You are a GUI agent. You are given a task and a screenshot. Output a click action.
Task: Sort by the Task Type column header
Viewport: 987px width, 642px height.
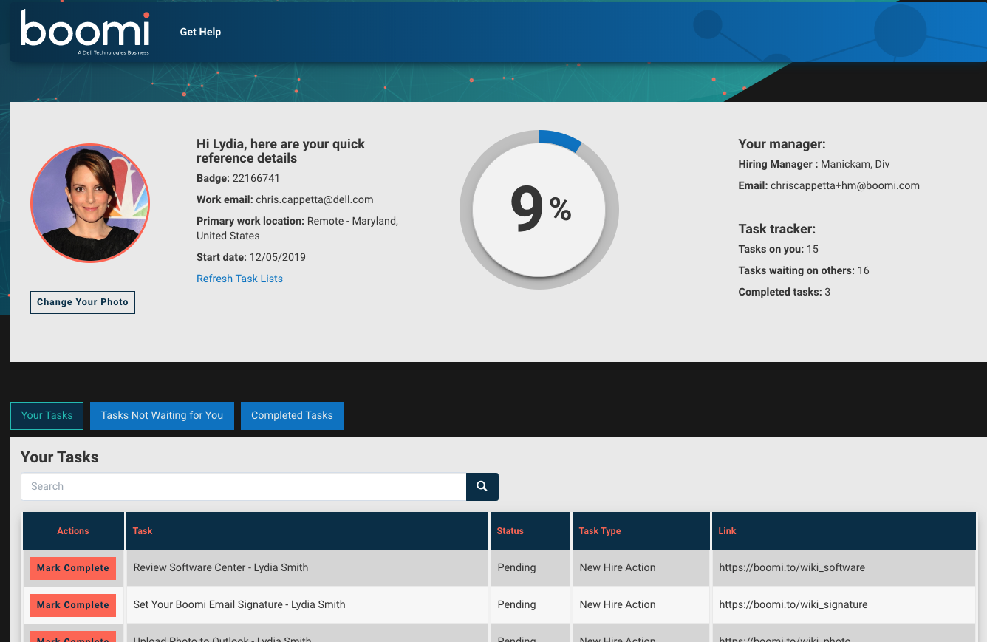pos(599,530)
